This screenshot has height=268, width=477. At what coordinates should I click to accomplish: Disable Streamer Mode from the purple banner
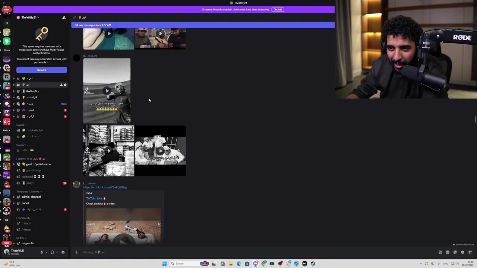click(x=278, y=9)
